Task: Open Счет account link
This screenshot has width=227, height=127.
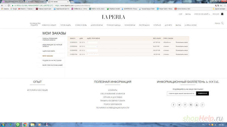Action: pyautogui.click(x=180, y=14)
